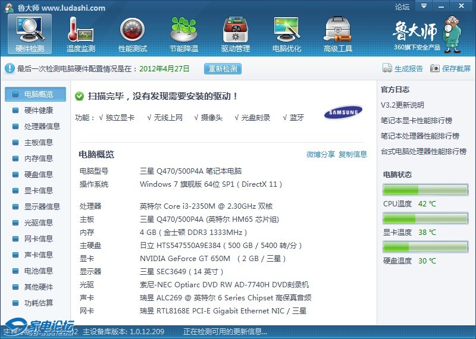Click the 硬盘温度 progress bar
Viewport: 476px width, 339px height.
(x=425, y=247)
